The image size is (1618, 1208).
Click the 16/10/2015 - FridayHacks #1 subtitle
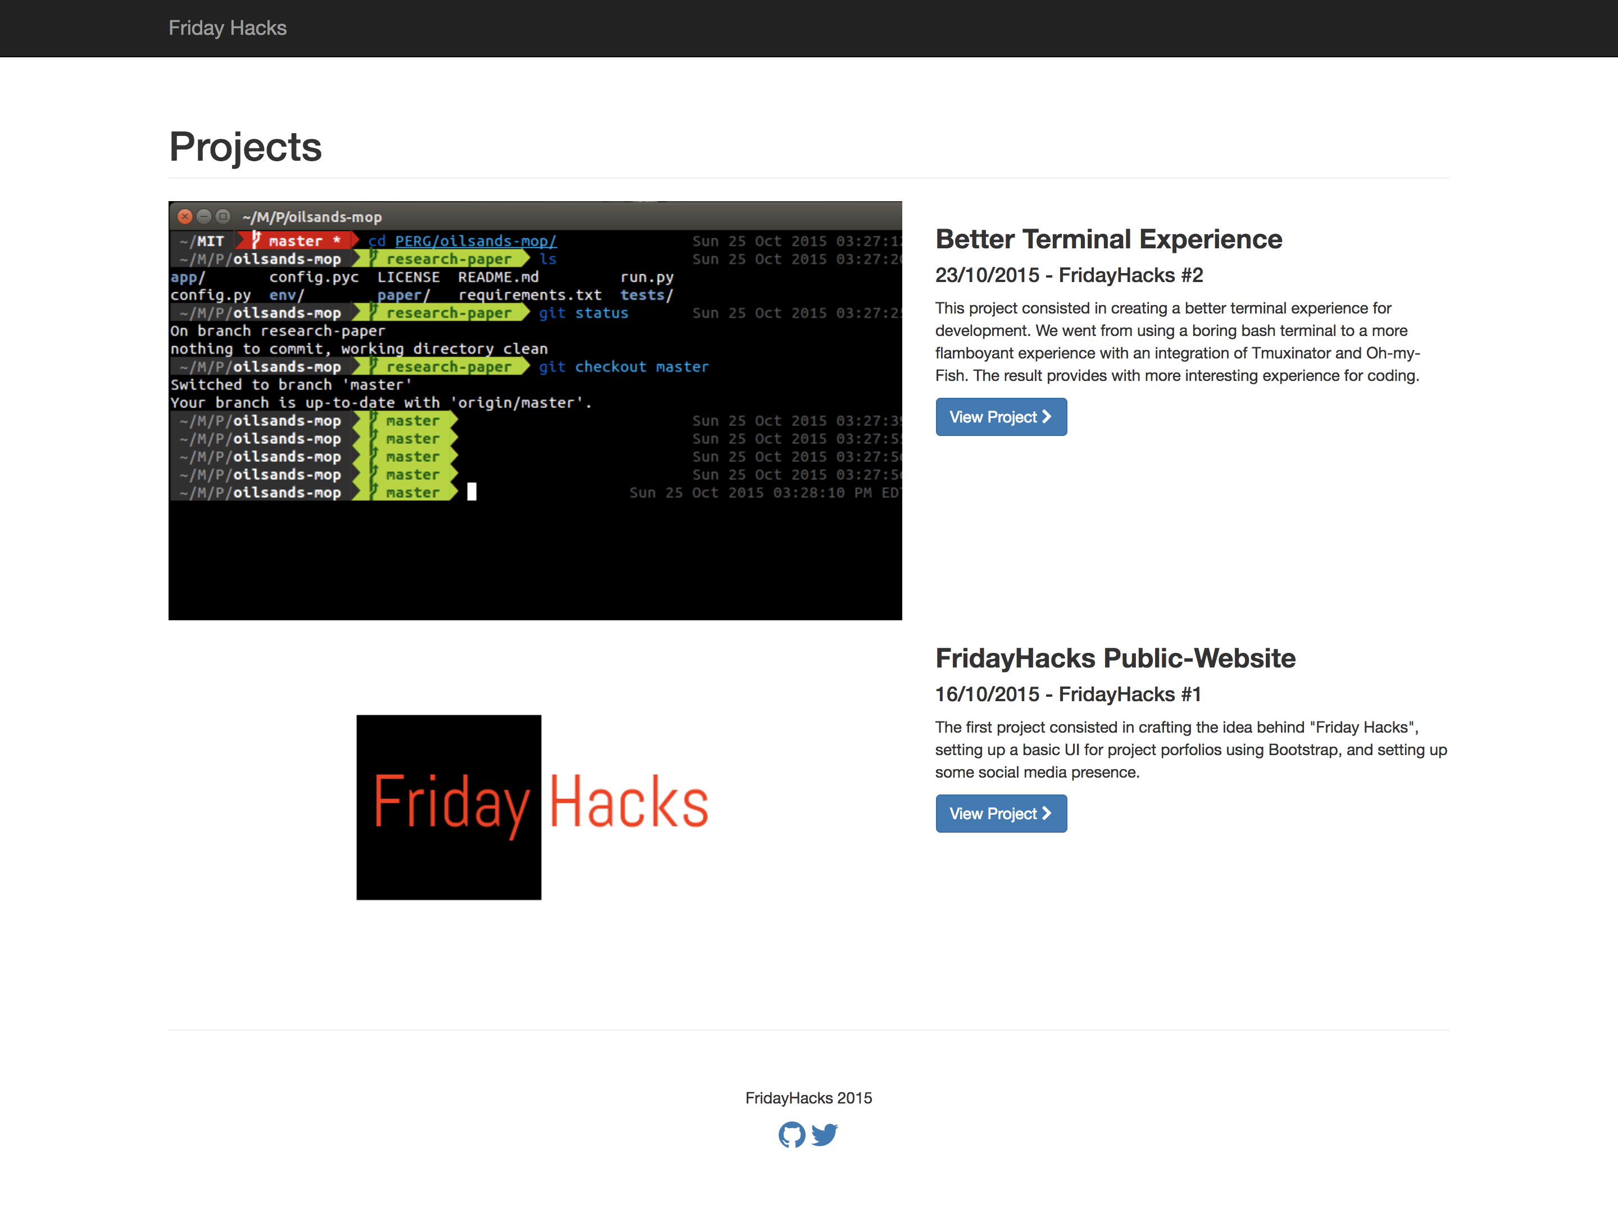click(x=1068, y=694)
